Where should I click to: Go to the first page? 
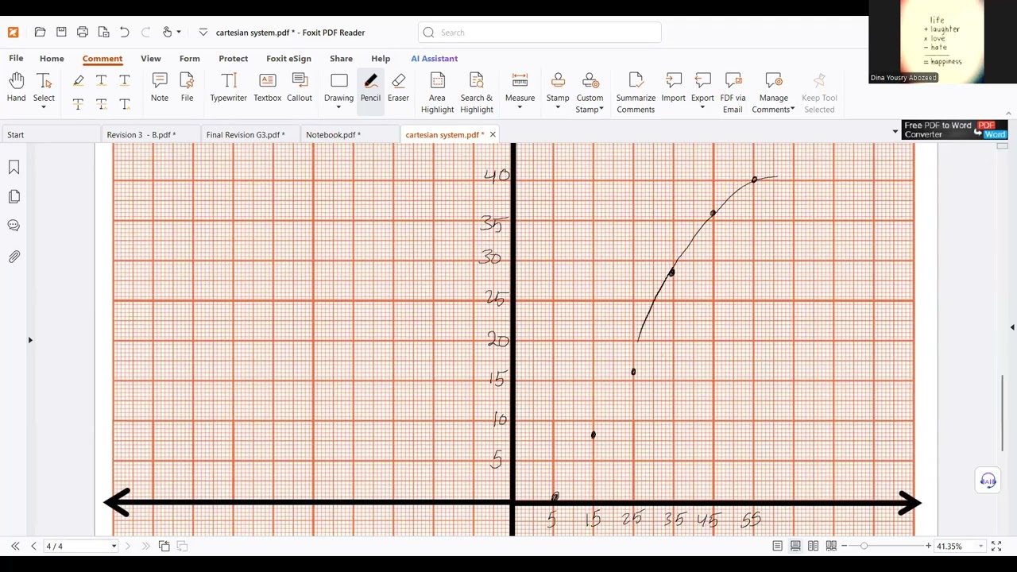[x=15, y=546]
